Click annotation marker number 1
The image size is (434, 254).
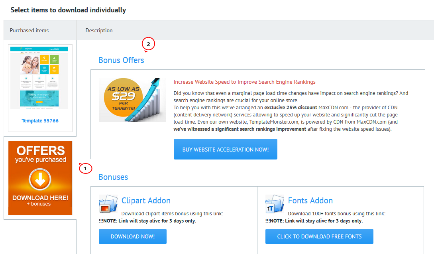coord(86,168)
